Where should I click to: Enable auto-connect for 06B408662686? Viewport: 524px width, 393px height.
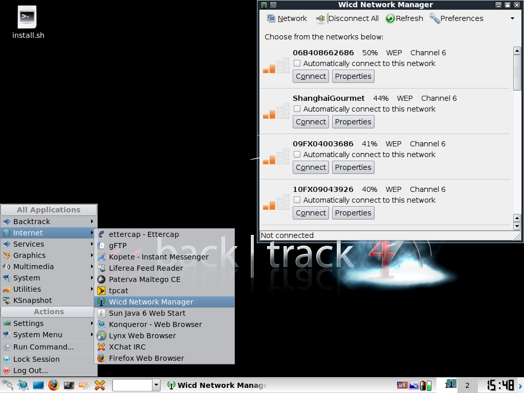click(297, 63)
